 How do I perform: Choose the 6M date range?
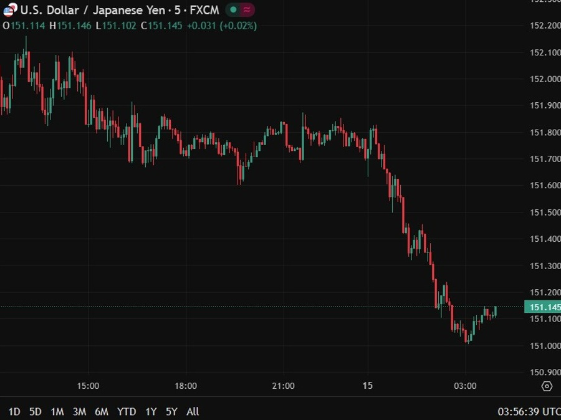pos(102,411)
